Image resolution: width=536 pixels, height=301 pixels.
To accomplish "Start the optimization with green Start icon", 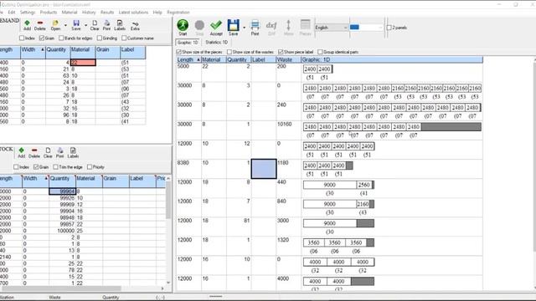I will point(183,28).
